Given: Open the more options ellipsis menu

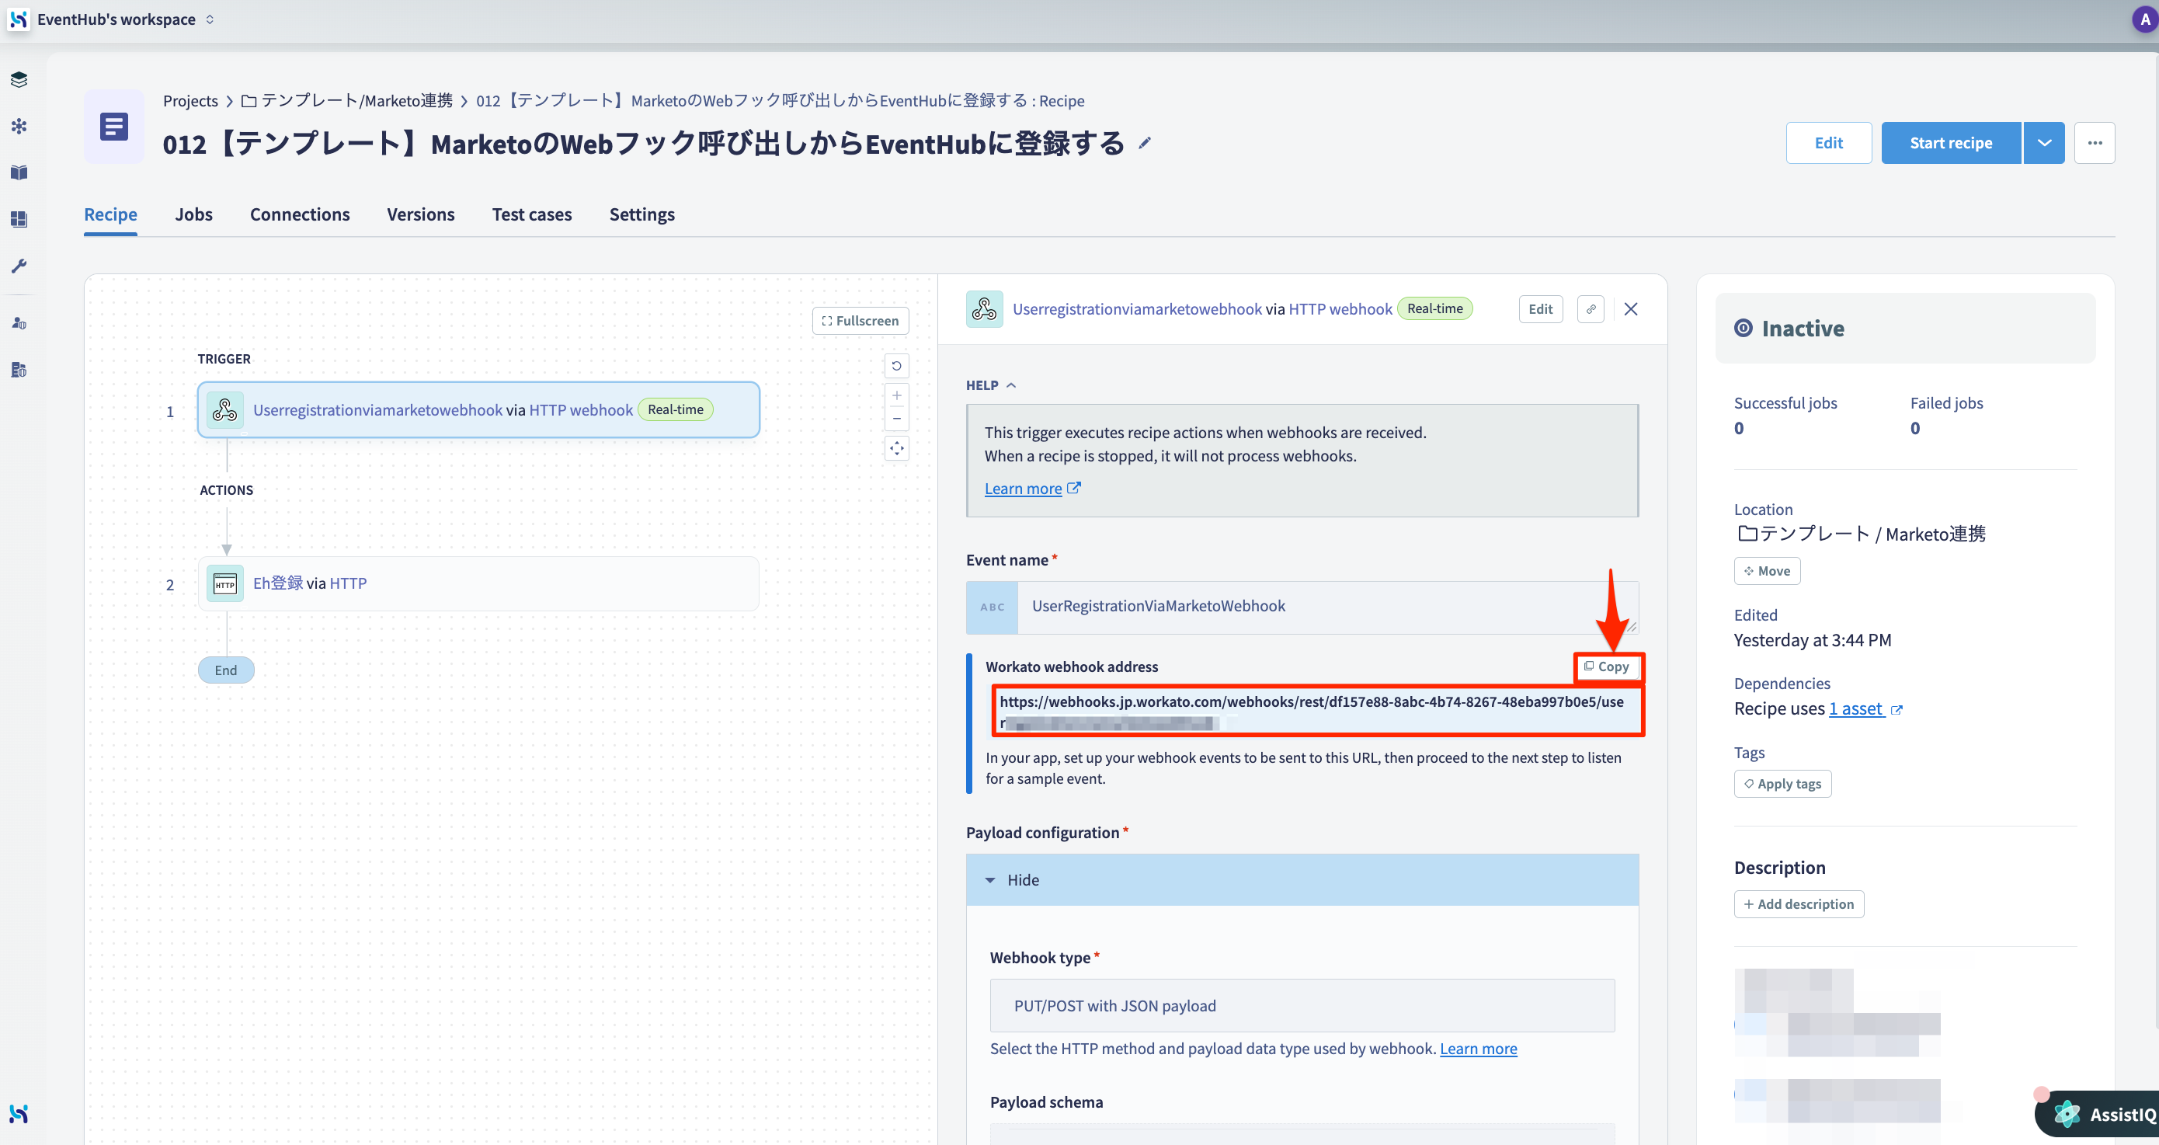Looking at the screenshot, I should pyautogui.click(x=2095, y=142).
